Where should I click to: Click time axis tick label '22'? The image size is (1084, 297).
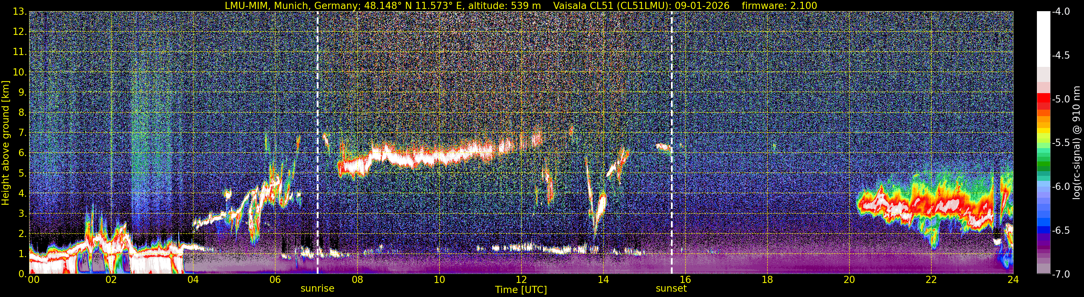coord(931,280)
